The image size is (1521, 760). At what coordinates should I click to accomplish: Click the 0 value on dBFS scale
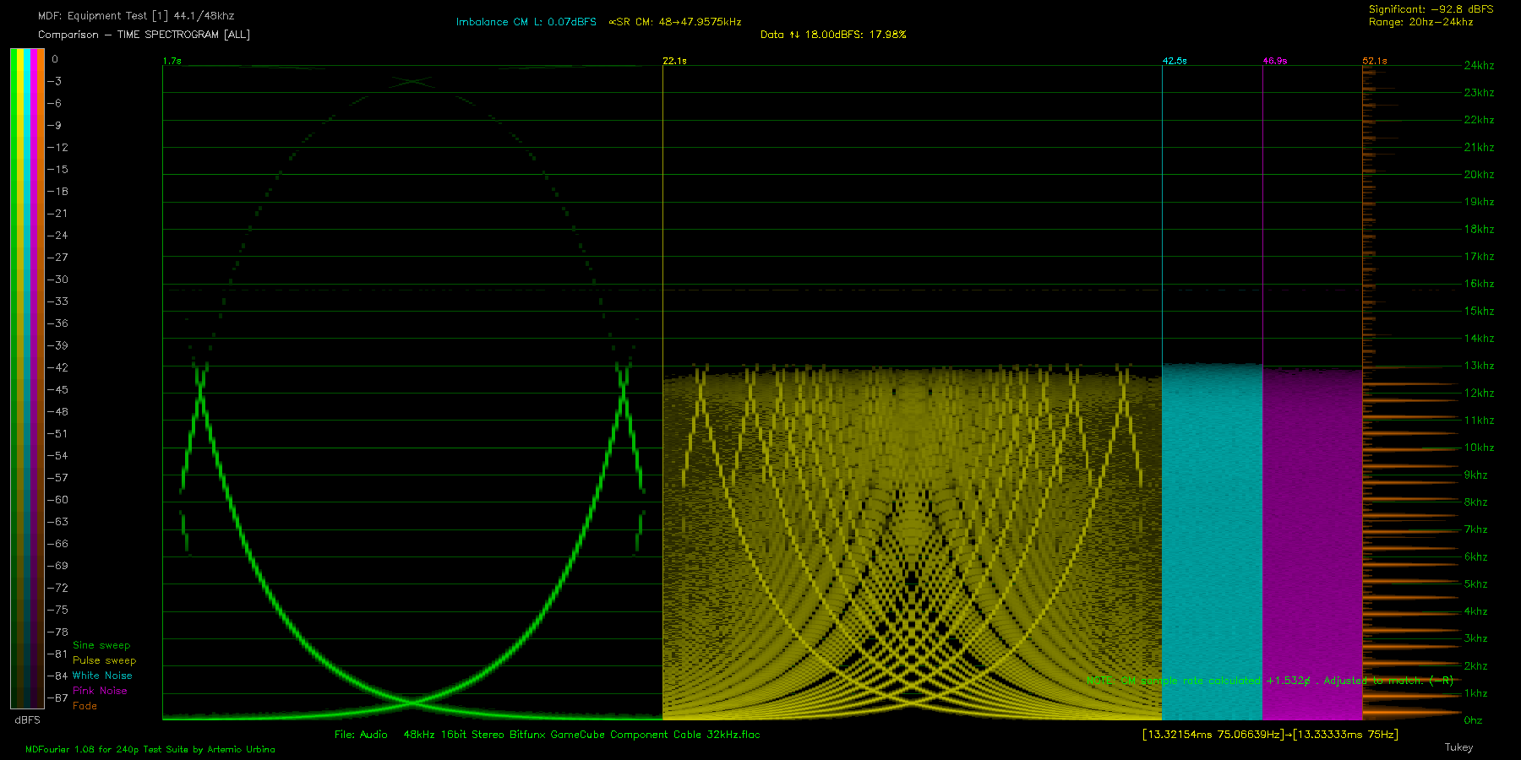(55, 59)
